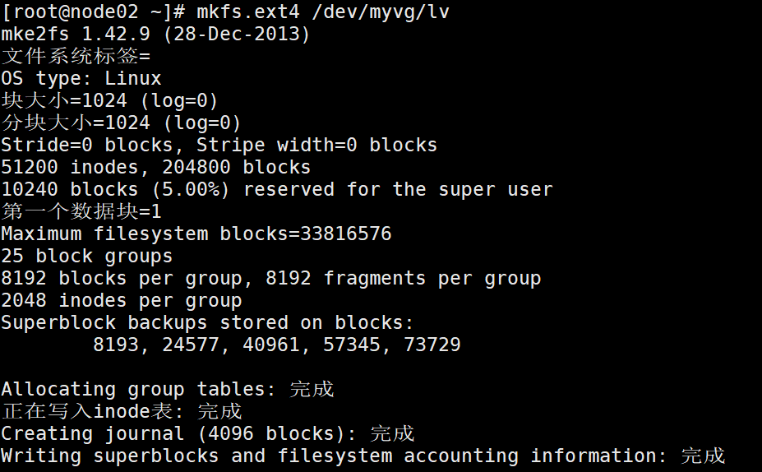Click the OS type: Linux line
762x472 pixels.
click(81, 79)
